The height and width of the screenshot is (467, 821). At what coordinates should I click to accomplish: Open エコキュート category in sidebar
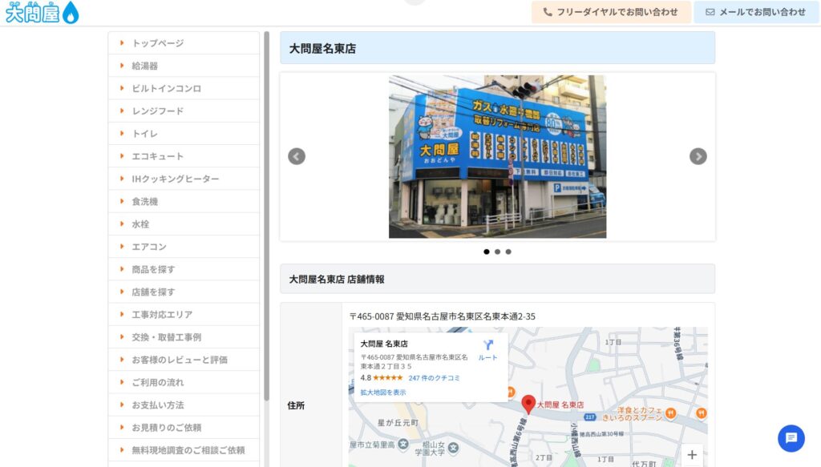click(184, 156)
